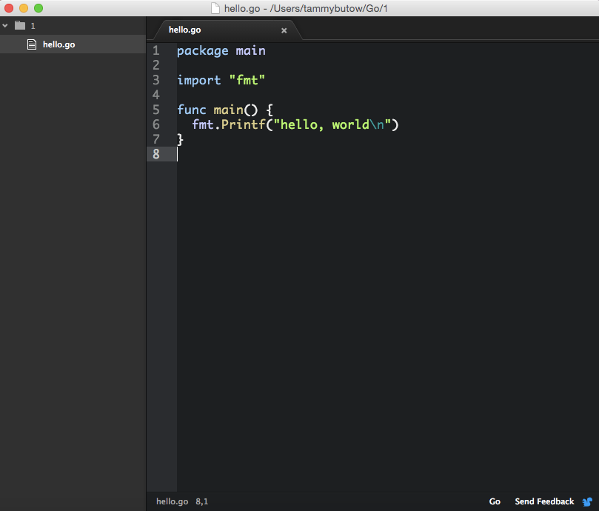The height and width of the screenshot is (511, 599).
Task: Click the word package on line 1
Action: tap(202, 51)
